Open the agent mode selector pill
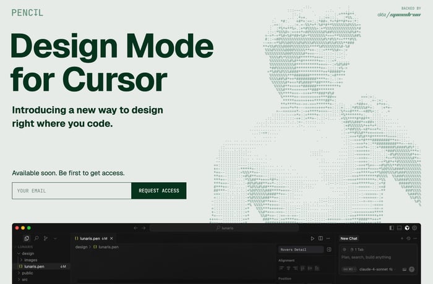This screenshot has height=284, width=433. point(349,269)
